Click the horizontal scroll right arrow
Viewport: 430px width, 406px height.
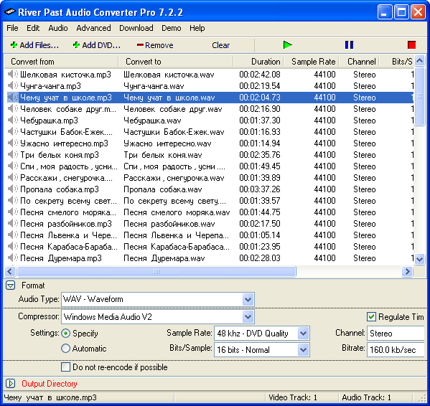pos(407,271)
